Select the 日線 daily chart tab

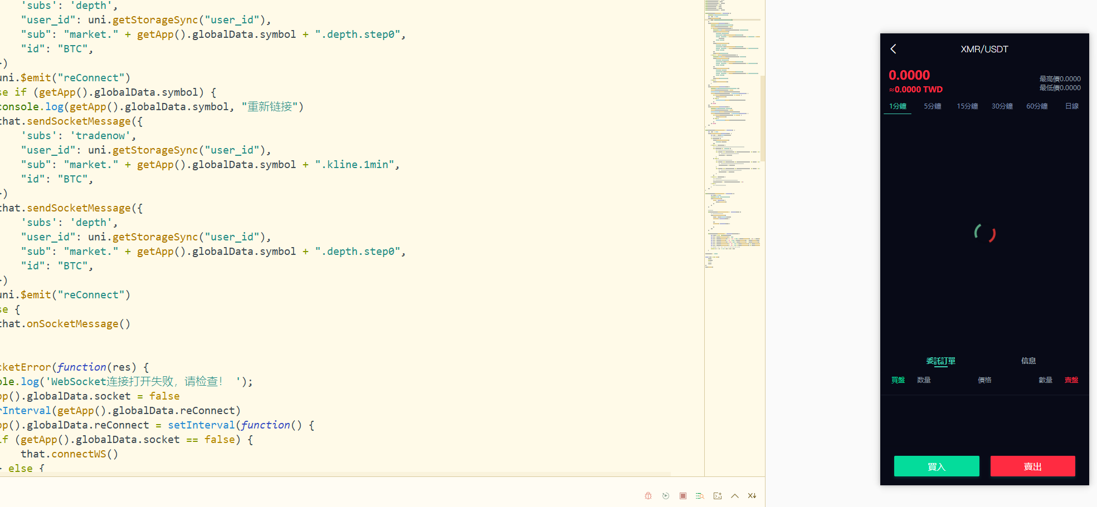[1071, 106]
